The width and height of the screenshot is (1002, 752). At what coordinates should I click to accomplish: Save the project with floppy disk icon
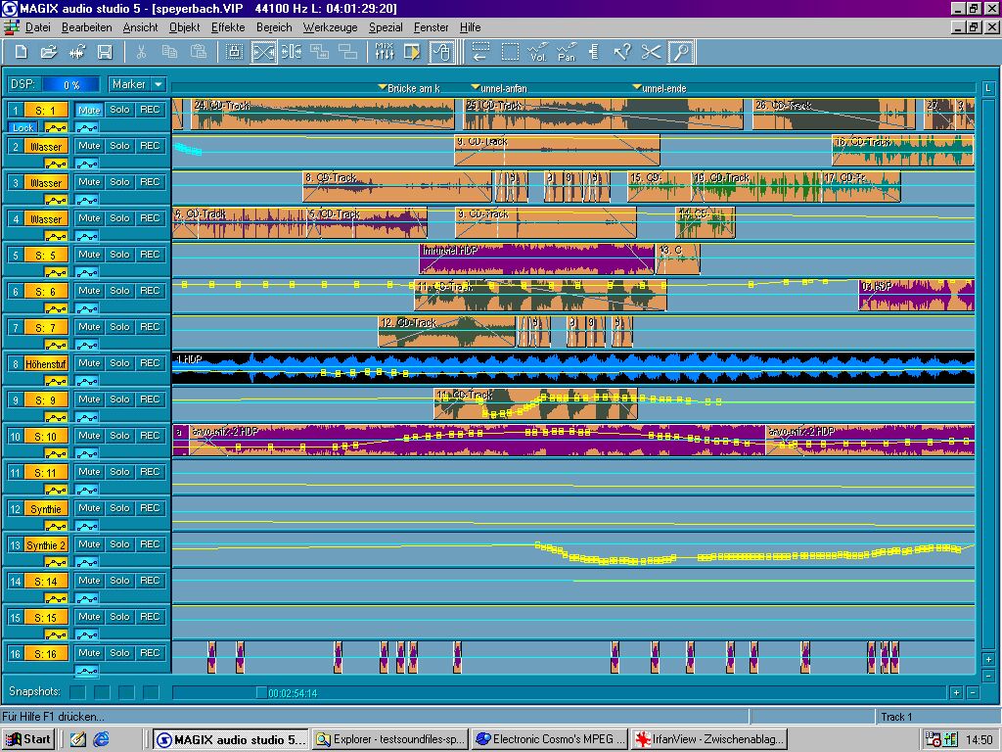click(105, 53)
